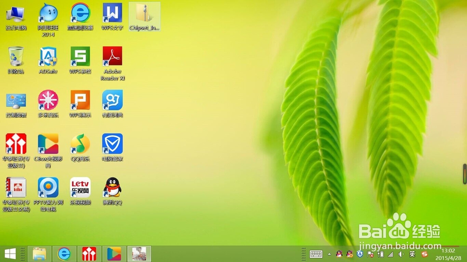The width and height of the screenshot is (467, 262).
Task: Click the QQ音乐 desktop icon
Action: click(x=80, y=148)
